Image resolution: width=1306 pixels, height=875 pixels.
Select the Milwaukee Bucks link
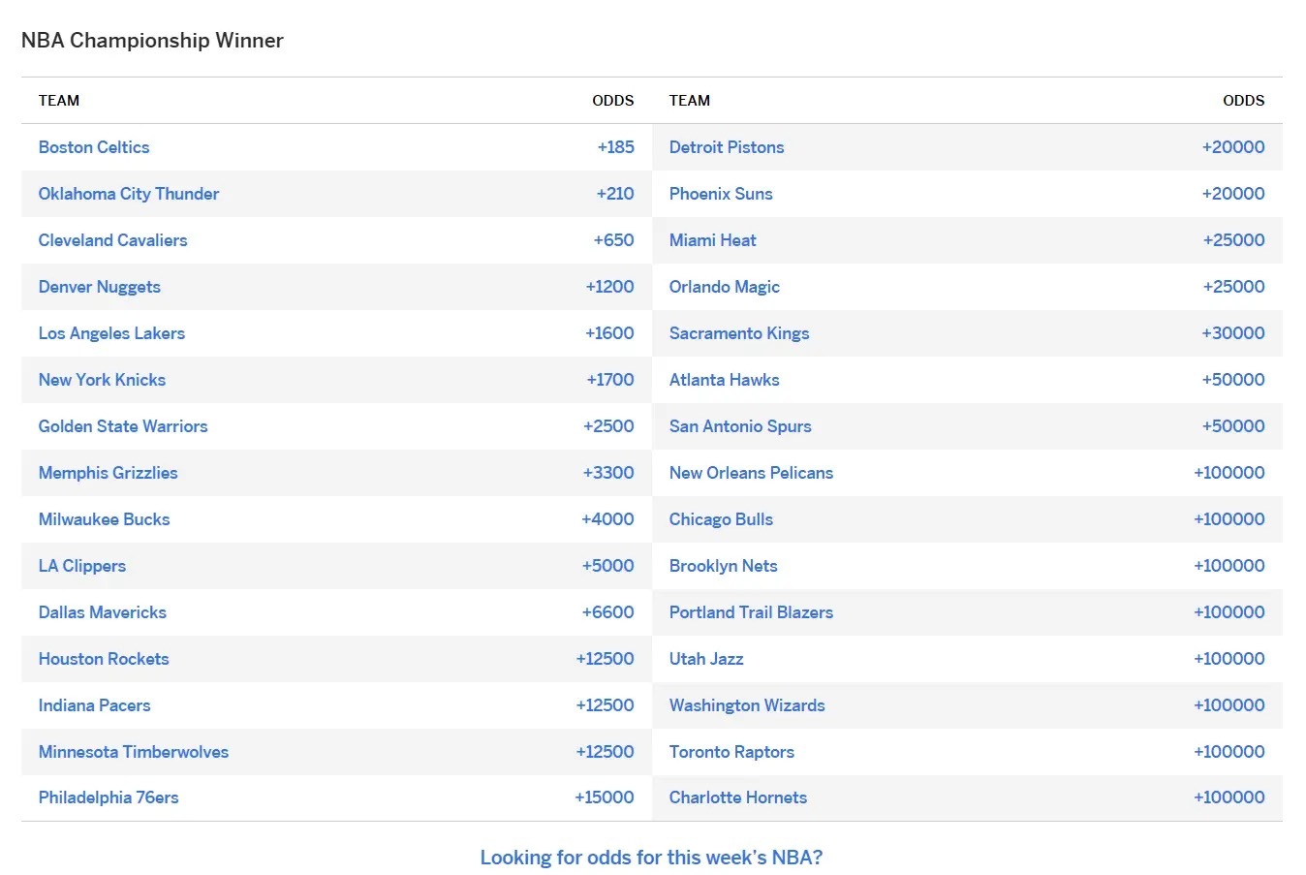point(105,519)
